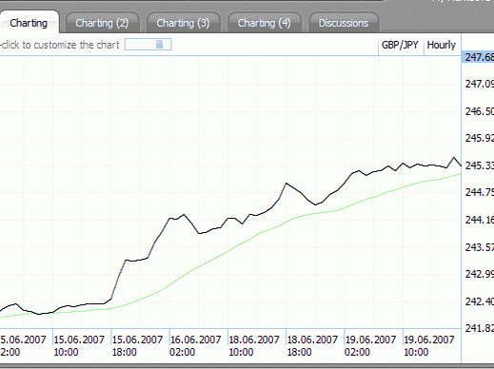This screenshot has height=369, width=494.
Task: Select the first Charting tab
Action: coord(29,23)
